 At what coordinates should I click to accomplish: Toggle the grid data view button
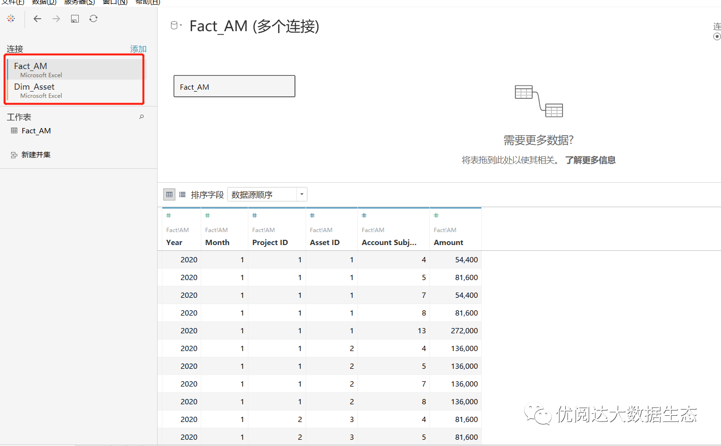(169, 194)
